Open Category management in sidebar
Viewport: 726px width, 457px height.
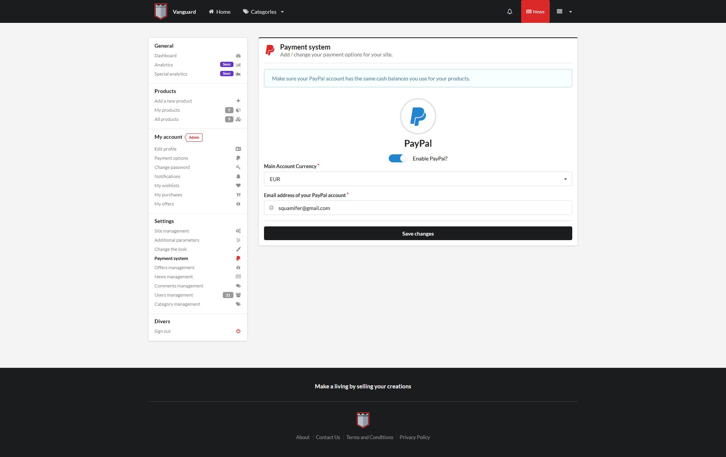pyautogui.click(x=177, y=304)
